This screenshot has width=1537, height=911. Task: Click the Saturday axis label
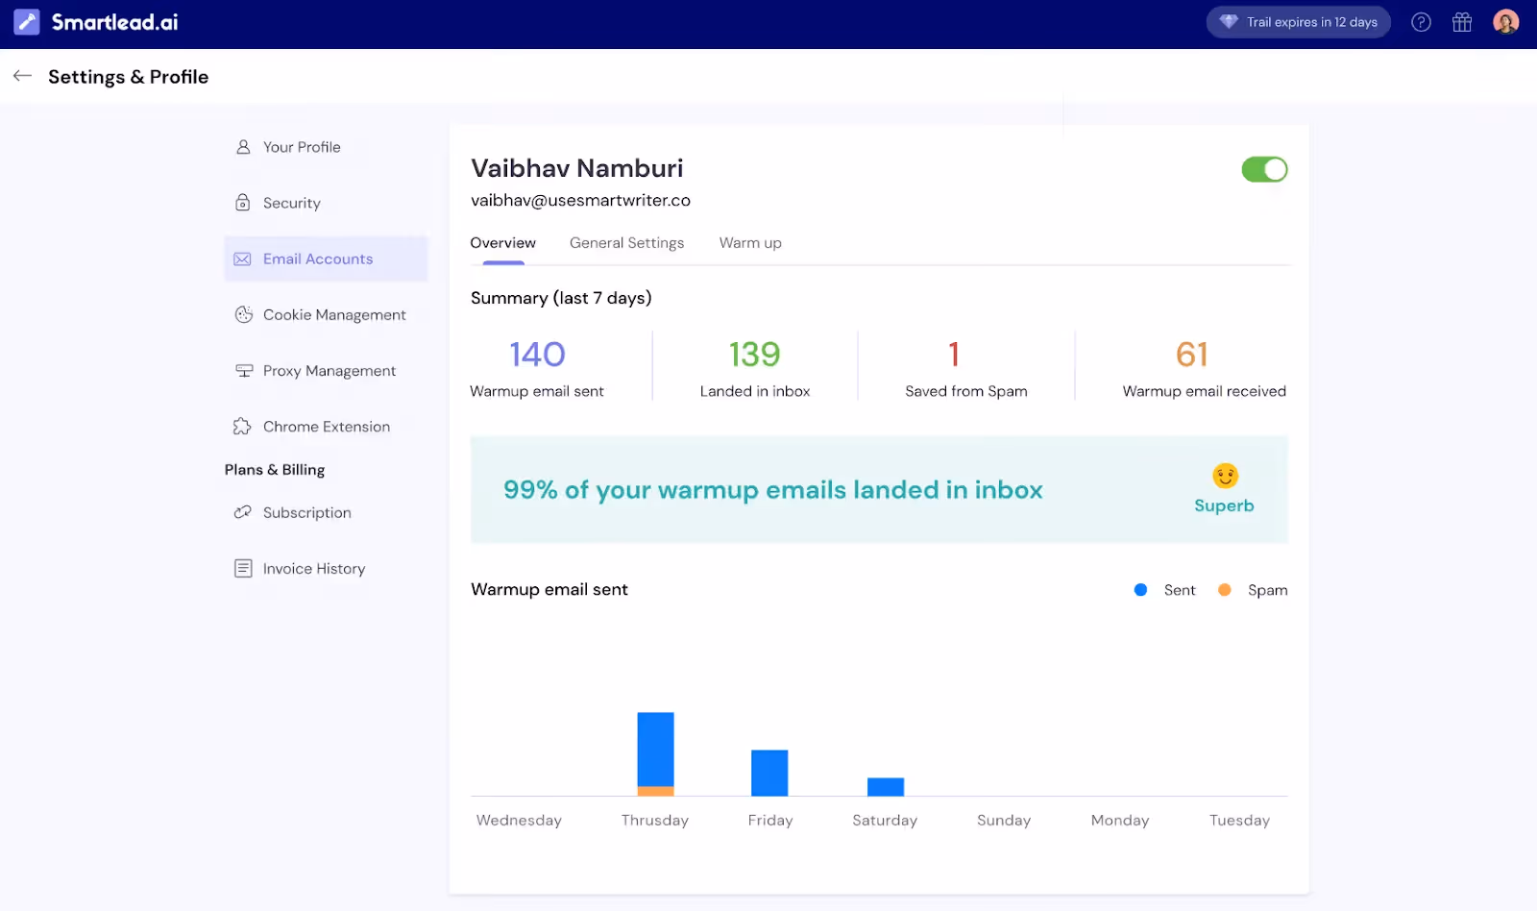click(885, 821)
